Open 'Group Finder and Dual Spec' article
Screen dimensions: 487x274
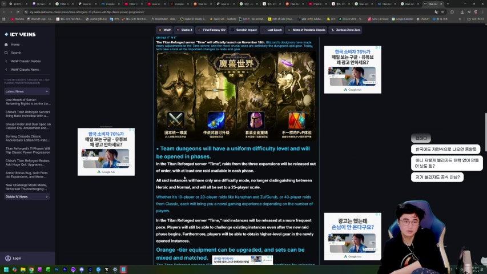click(x=27, y=126)
